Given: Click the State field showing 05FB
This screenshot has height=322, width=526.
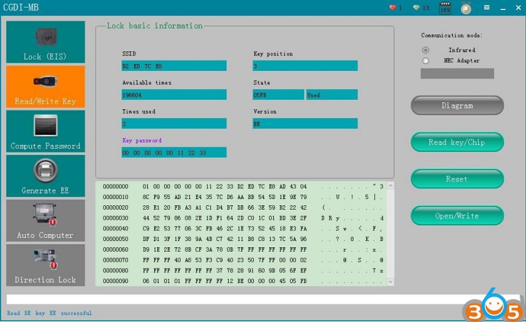Looking at the screenshot, I should tap(278, 95).
